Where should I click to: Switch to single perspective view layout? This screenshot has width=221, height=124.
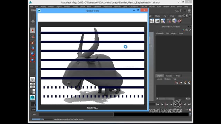(x=32, y=80)
